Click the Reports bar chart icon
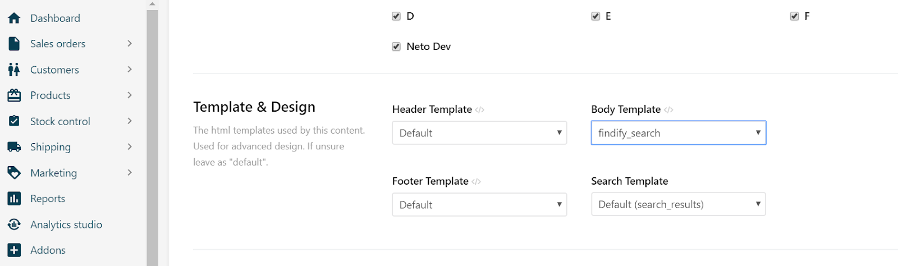This screenshot has height=266, width=898. [x=14, y=199]
